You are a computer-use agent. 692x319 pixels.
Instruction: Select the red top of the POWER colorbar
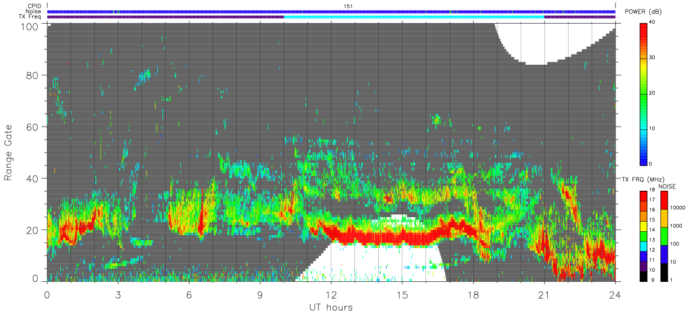click(x=644, y=27)
